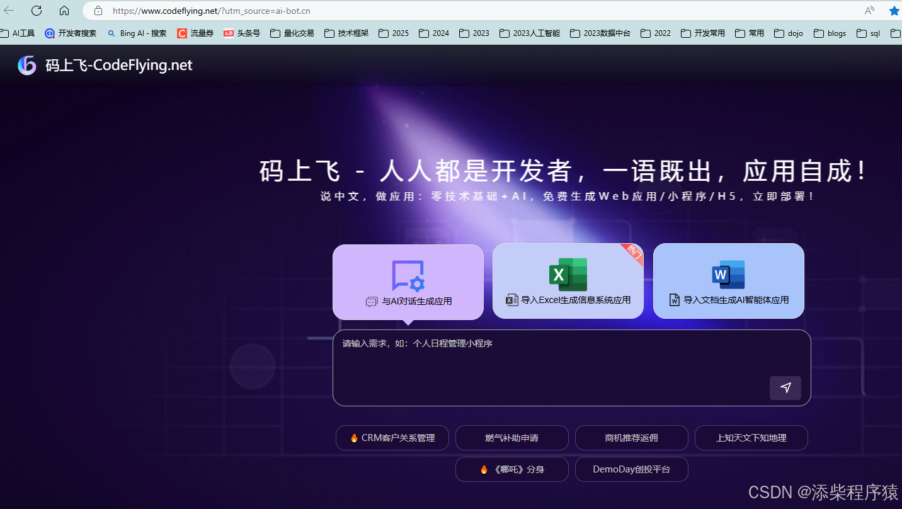Send the request with paper plane button

(x=785, y=388)
